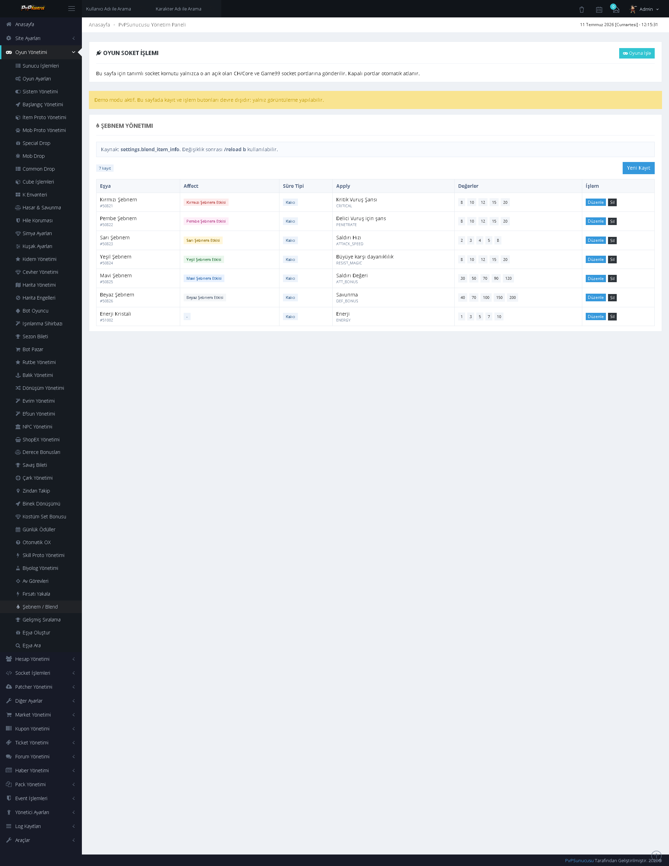This screenshot has height=866, width=669.
Task: Click the Yeşil Şebnem Etkisi green tag
Action: [204, 259]
